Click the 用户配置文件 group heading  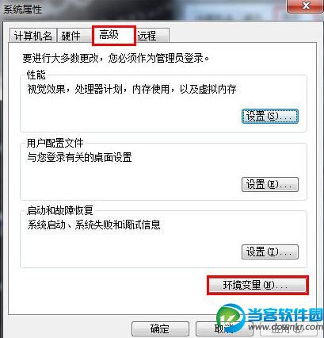(x=55, y=143)
